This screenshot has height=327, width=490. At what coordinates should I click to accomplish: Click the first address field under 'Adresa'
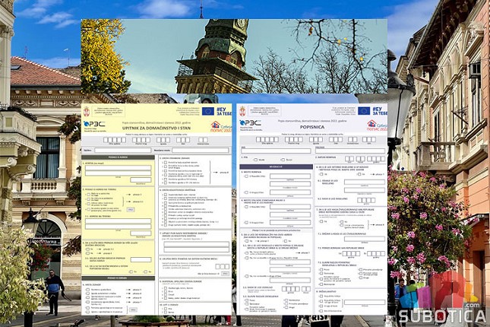pos(118,169)
